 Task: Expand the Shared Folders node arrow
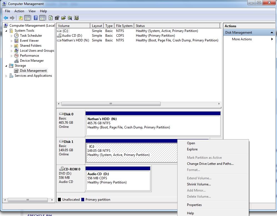[x=11, y=46]
